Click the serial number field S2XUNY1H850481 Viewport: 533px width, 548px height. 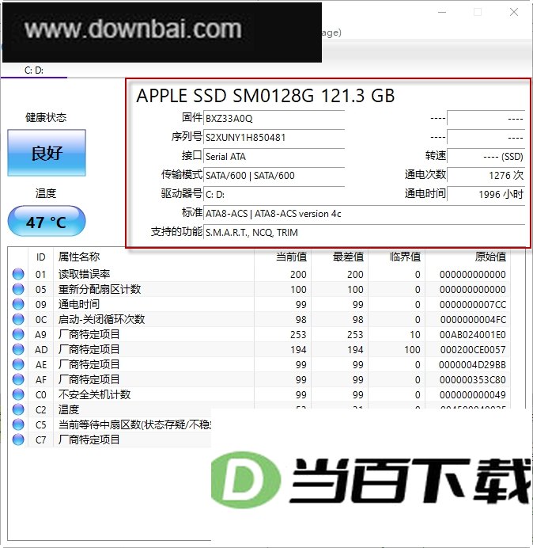point(274,137)
